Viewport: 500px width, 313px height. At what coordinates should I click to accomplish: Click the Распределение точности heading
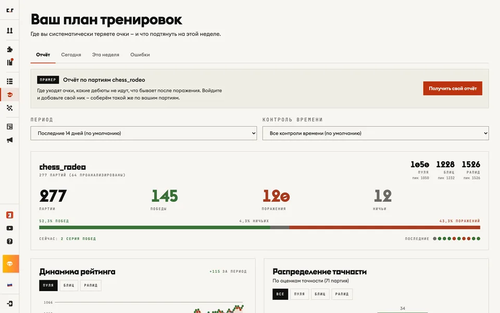319,272
